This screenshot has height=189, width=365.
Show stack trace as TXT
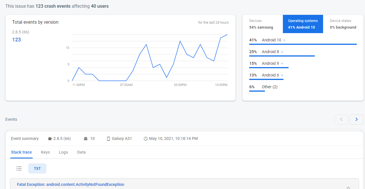coord(37,168)
